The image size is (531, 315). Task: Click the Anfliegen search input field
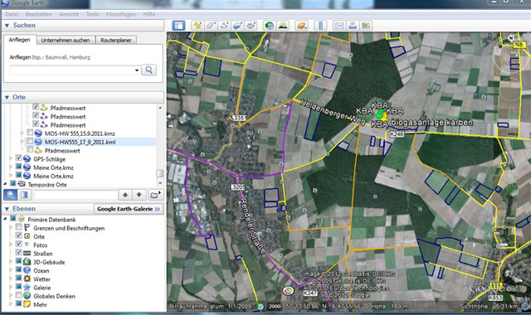(72, 70)
